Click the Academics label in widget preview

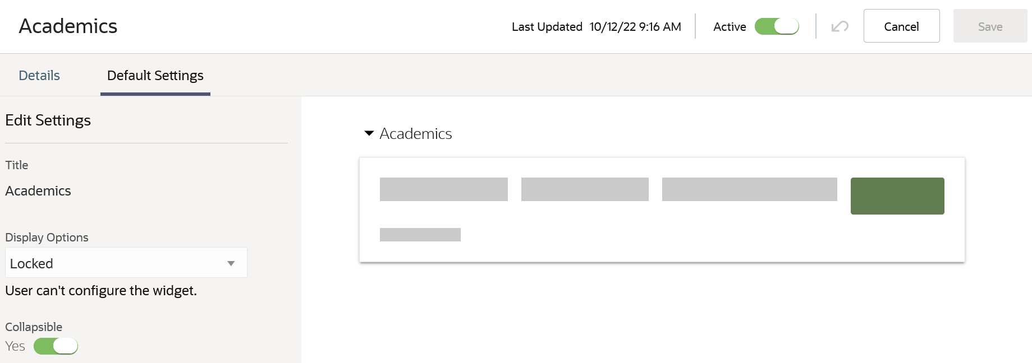[416, 134]
